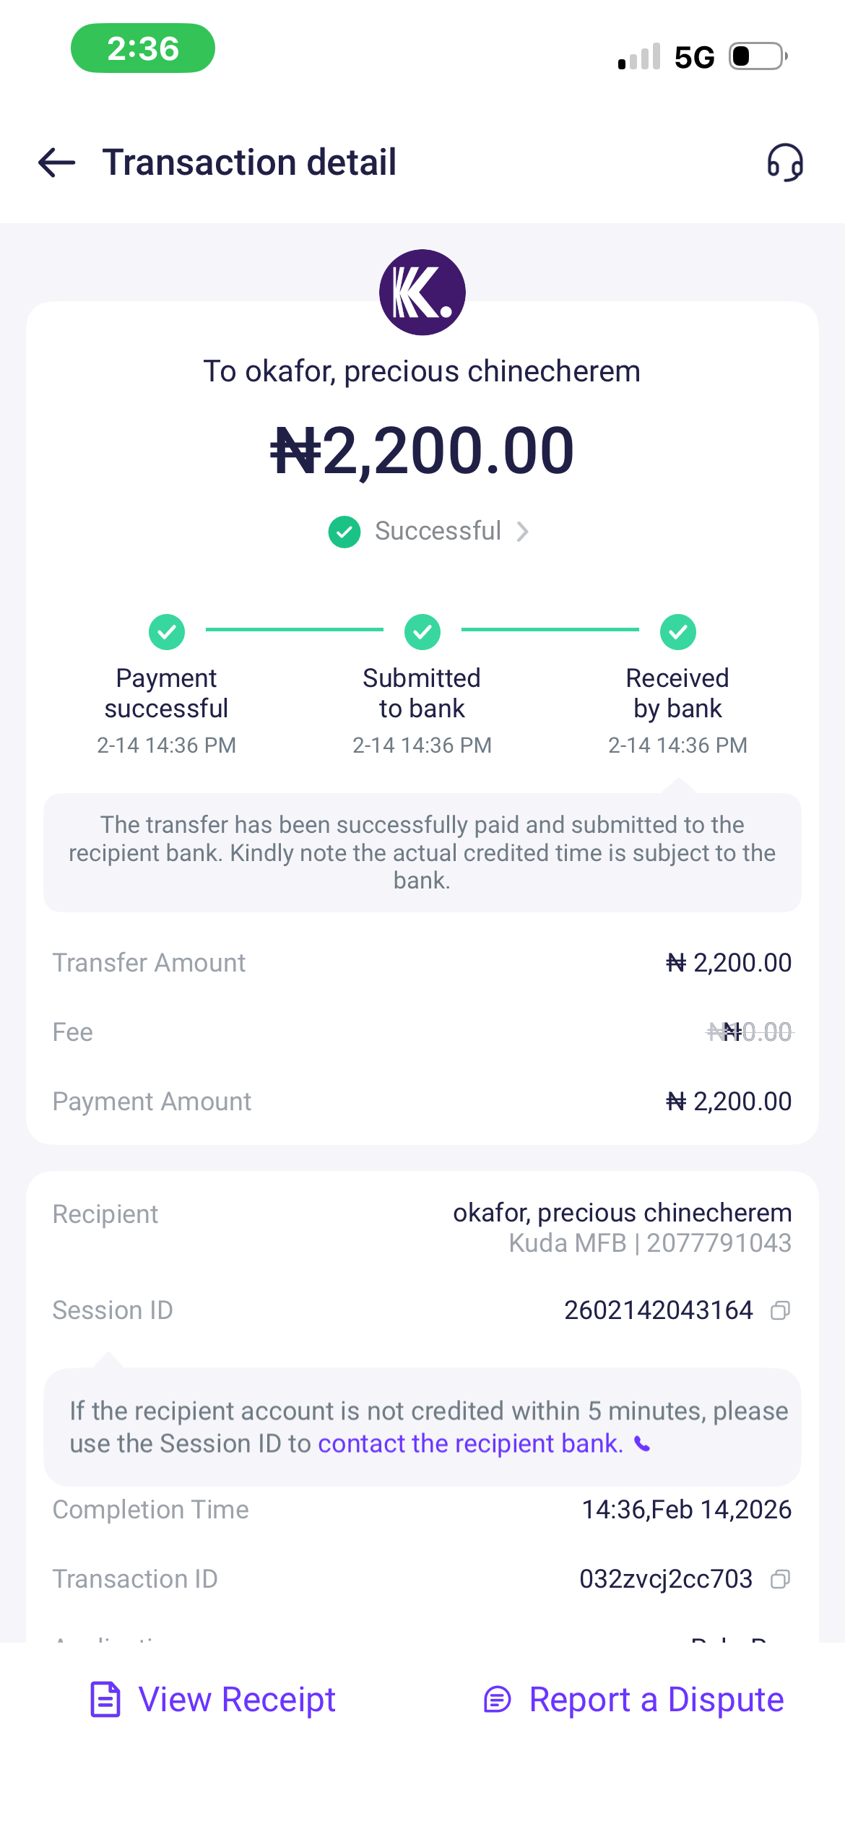Image resolution: width=845 pixels, height=1829 pixels.
Task: Tap the ₦2,200.00 headline amount
Action: (x=422, y=451)
